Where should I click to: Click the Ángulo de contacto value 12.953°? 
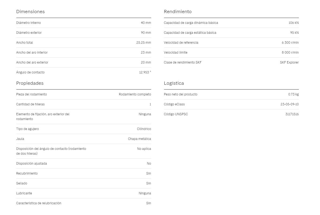[x=145, y=72]
